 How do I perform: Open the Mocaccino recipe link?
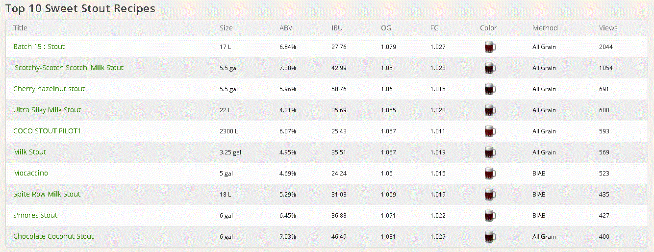(30, 173)
